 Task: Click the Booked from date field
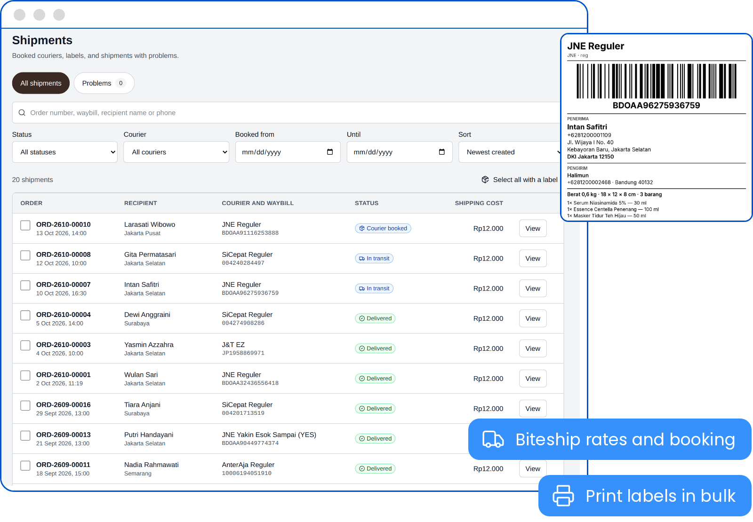pos(288,152)
